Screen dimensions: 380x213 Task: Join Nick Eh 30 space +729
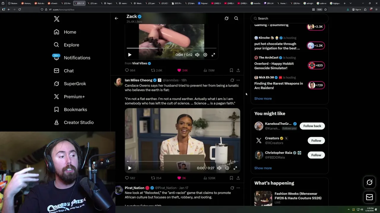316,85
